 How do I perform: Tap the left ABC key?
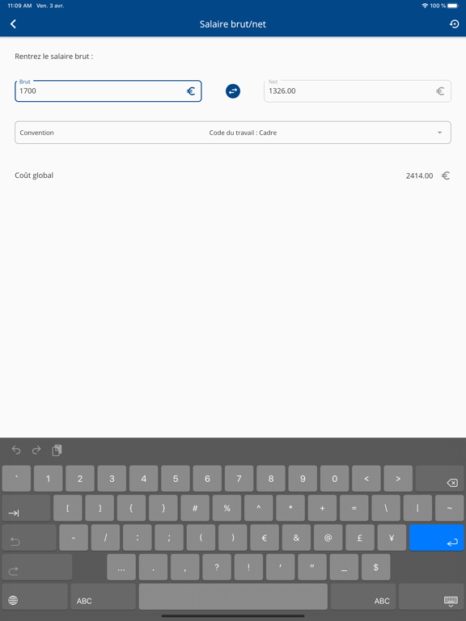[x=103, y=597]
